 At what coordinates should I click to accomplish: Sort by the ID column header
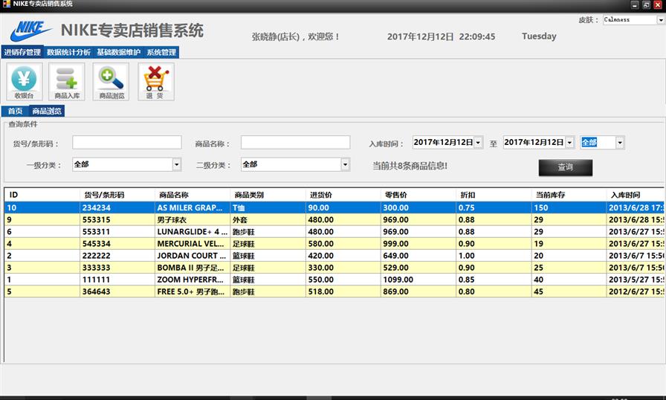click(x=42, y=195)
